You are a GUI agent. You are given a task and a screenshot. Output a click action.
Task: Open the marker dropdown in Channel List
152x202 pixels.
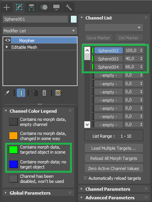coord(114,27)
